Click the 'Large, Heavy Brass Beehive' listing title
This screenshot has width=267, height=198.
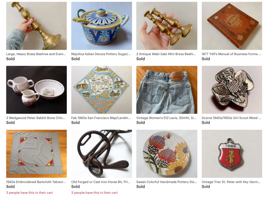[x=36, y=54]
